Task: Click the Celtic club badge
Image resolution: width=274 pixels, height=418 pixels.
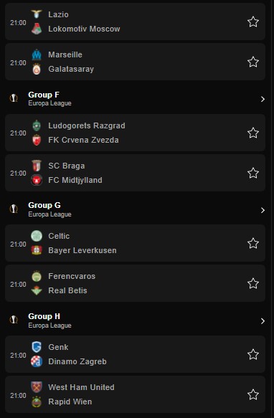Action: pos(37,236)
